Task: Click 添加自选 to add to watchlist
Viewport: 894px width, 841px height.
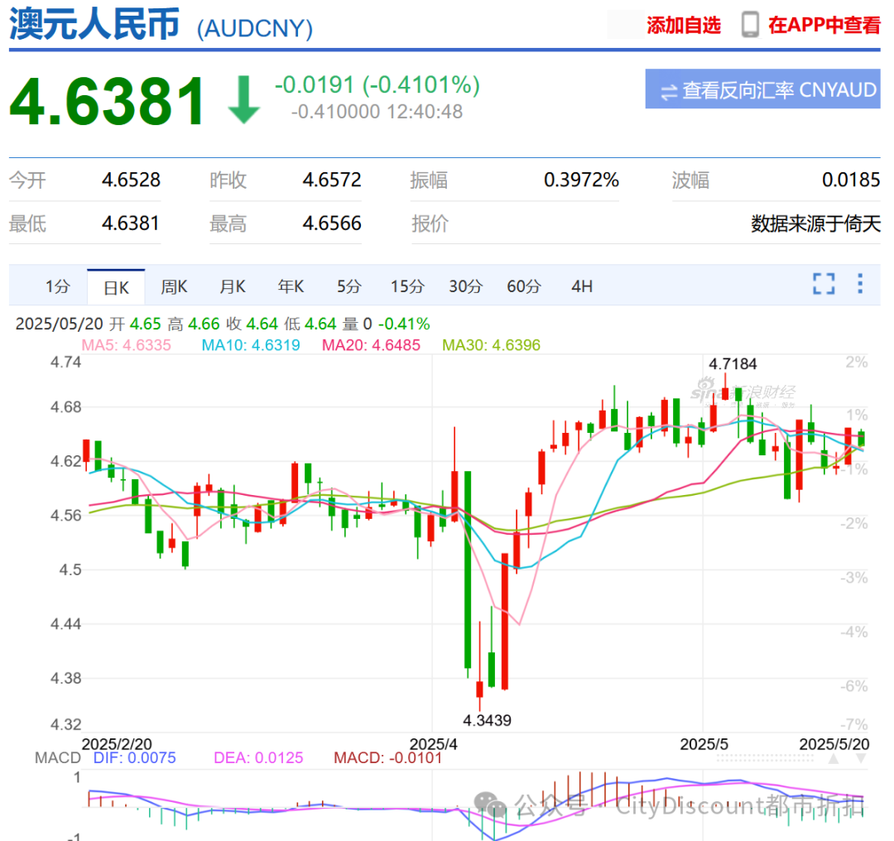Action: [x=684, y=25]
